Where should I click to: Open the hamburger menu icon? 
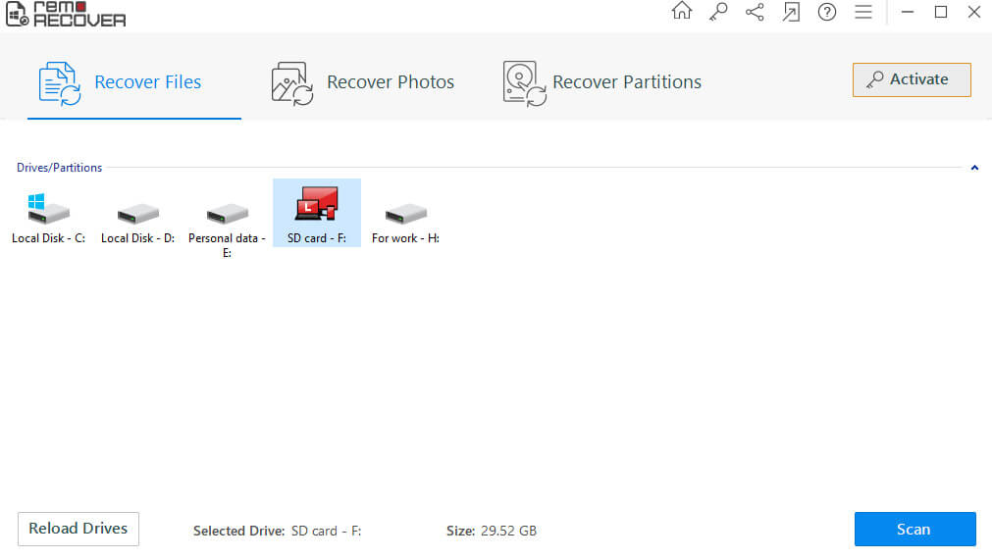(x=862, y=12)
